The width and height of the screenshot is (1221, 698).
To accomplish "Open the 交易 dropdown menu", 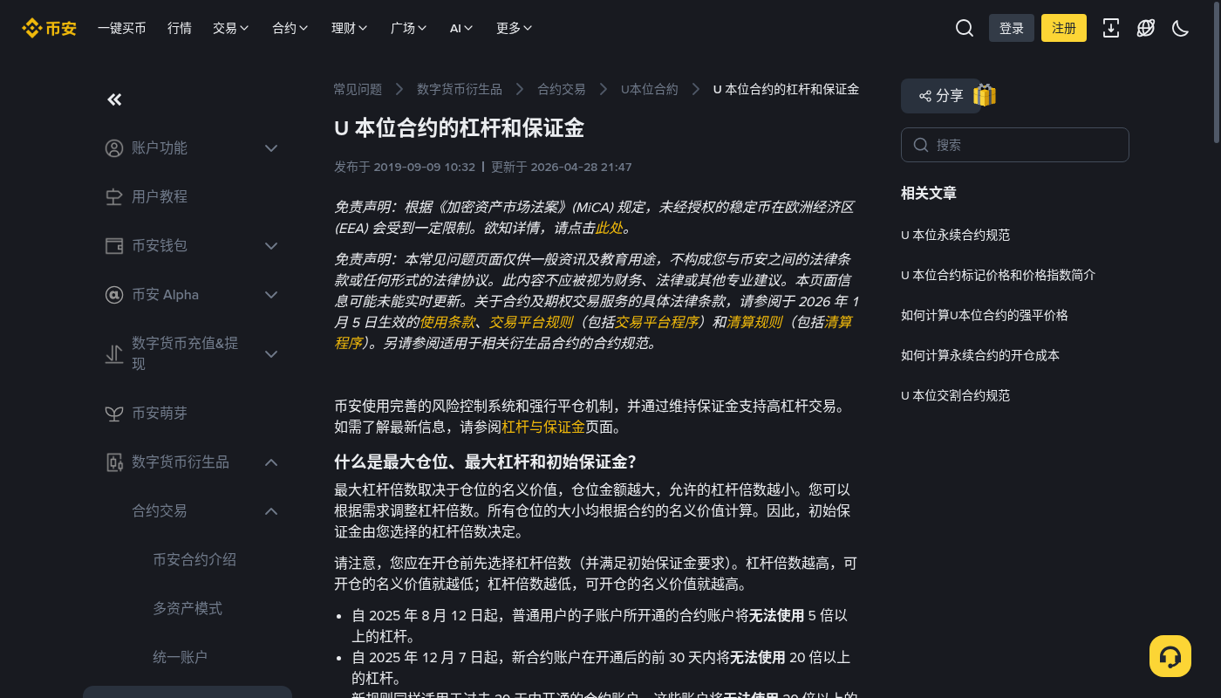I will pos(231,28).
